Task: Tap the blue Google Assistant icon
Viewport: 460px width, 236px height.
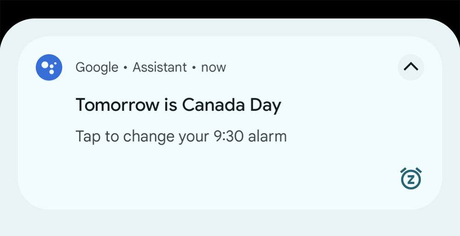Action: tap(49, 67)
